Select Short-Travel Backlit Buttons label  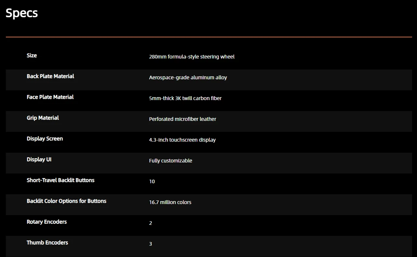coord(60,180)
